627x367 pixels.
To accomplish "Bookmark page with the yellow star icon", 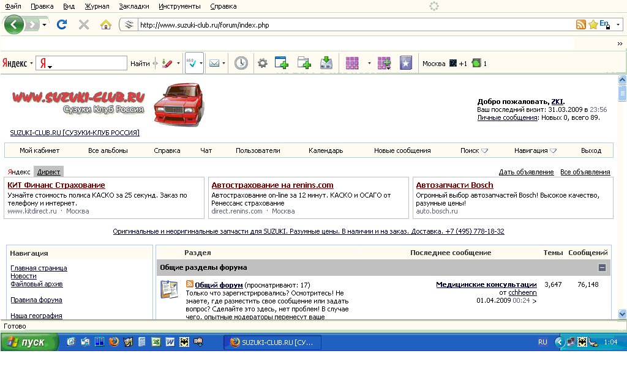I will click(593, 24).
